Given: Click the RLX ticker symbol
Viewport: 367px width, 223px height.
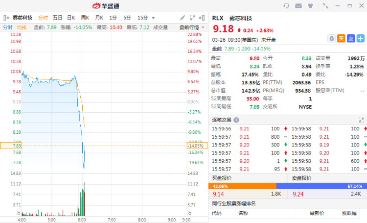Looking at the screenshot, I should coord(218,18).
